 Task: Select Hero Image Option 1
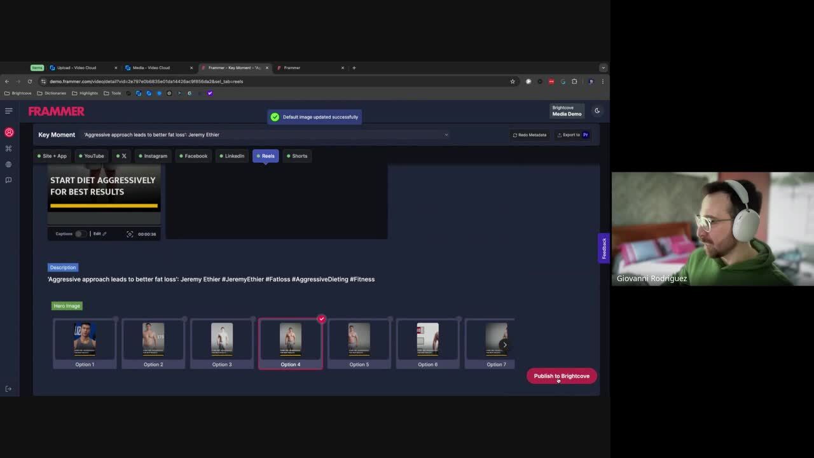pos(85,343)
